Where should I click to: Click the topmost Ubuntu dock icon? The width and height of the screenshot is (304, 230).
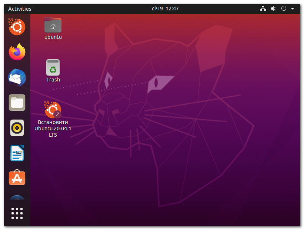[17, 27]
